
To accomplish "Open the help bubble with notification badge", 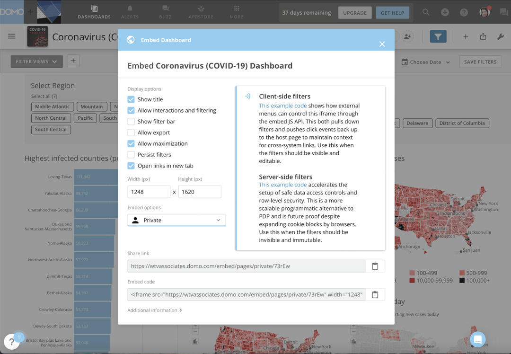I will pyautogui.click(x=12, y=341).
